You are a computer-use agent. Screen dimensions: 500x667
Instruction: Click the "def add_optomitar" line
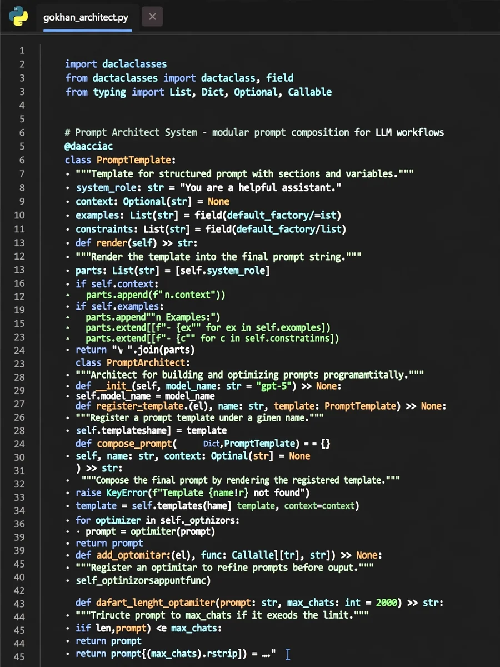pyautogui.click(x=228, y=555)
